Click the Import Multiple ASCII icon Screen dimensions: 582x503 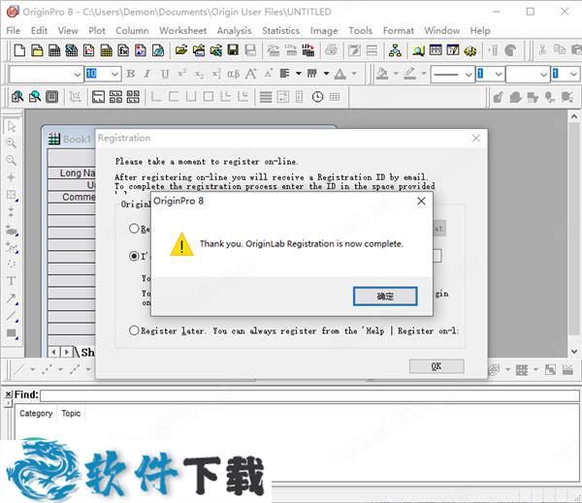pos(308,50)
